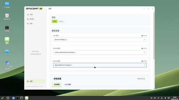Open the 计算机 computer desktop icon
The image size is (179, 100).
7,29
